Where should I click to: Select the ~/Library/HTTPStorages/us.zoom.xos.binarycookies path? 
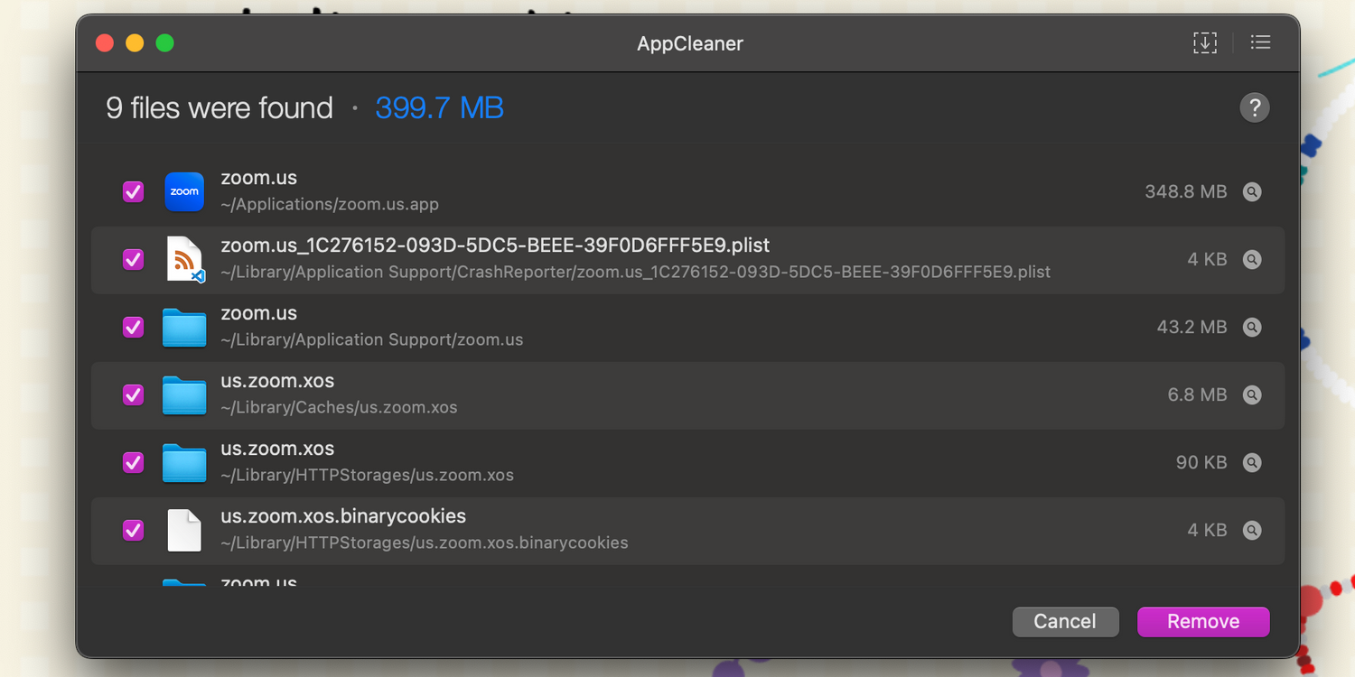point(425,543)
